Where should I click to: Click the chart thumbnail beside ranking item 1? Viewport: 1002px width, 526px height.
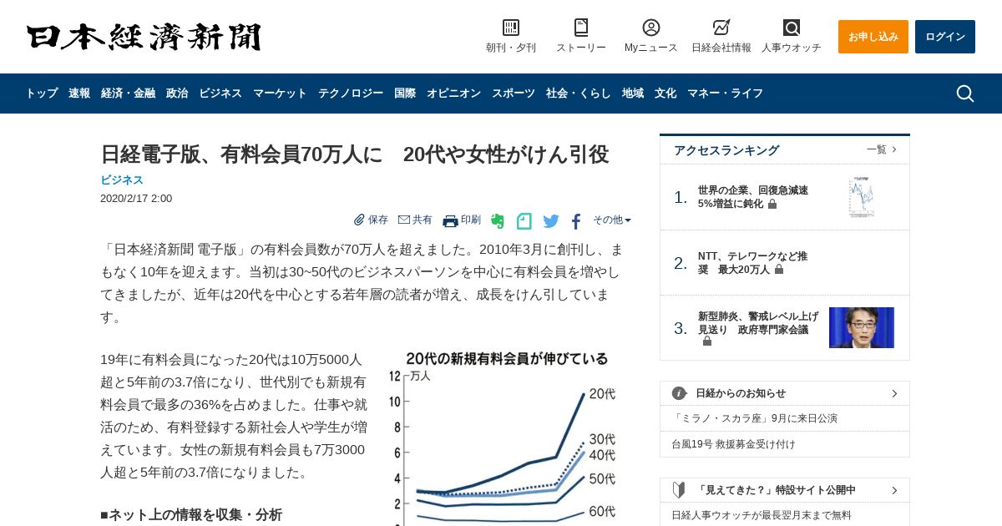click(862, 197)
